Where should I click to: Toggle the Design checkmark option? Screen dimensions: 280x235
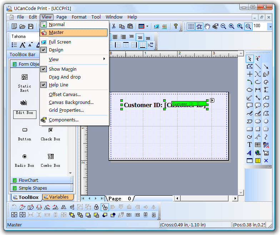(74, 50)
